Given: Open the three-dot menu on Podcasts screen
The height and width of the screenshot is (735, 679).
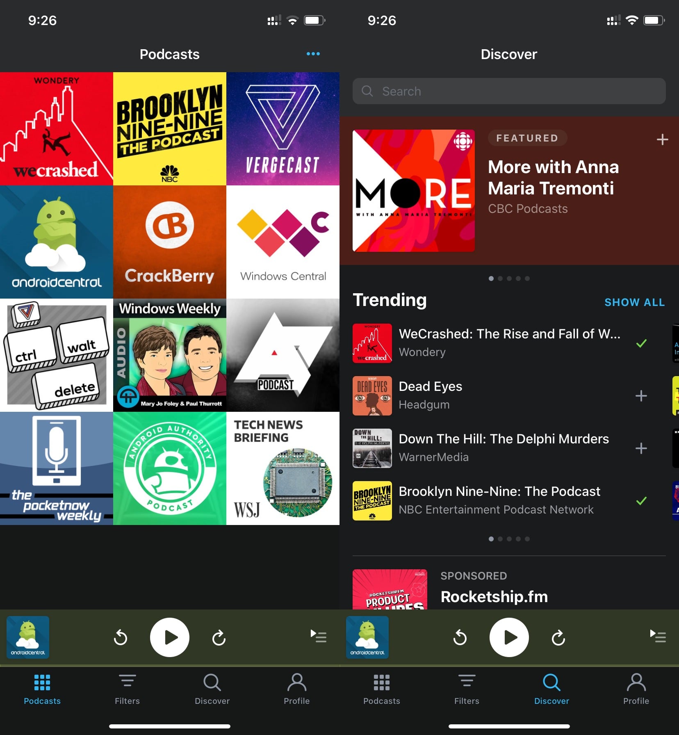Looking at the screenshot, I should pyautogui.click(x=313, y=54).
